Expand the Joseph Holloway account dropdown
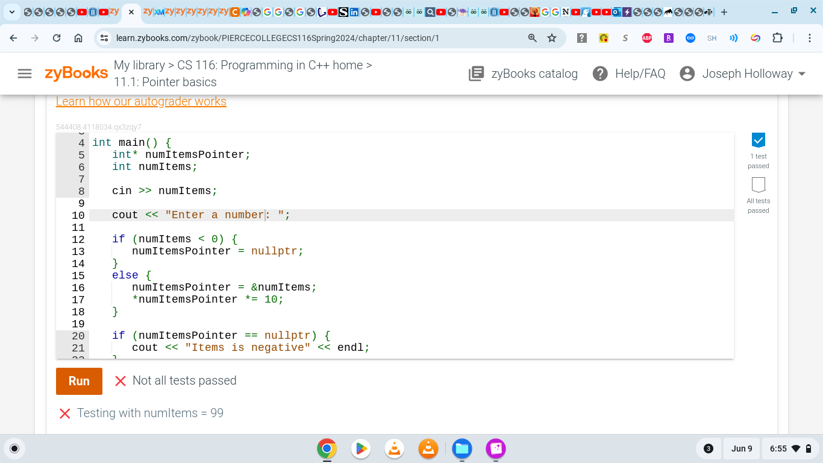Screen dimensions: 823x463 coord(743,74)
